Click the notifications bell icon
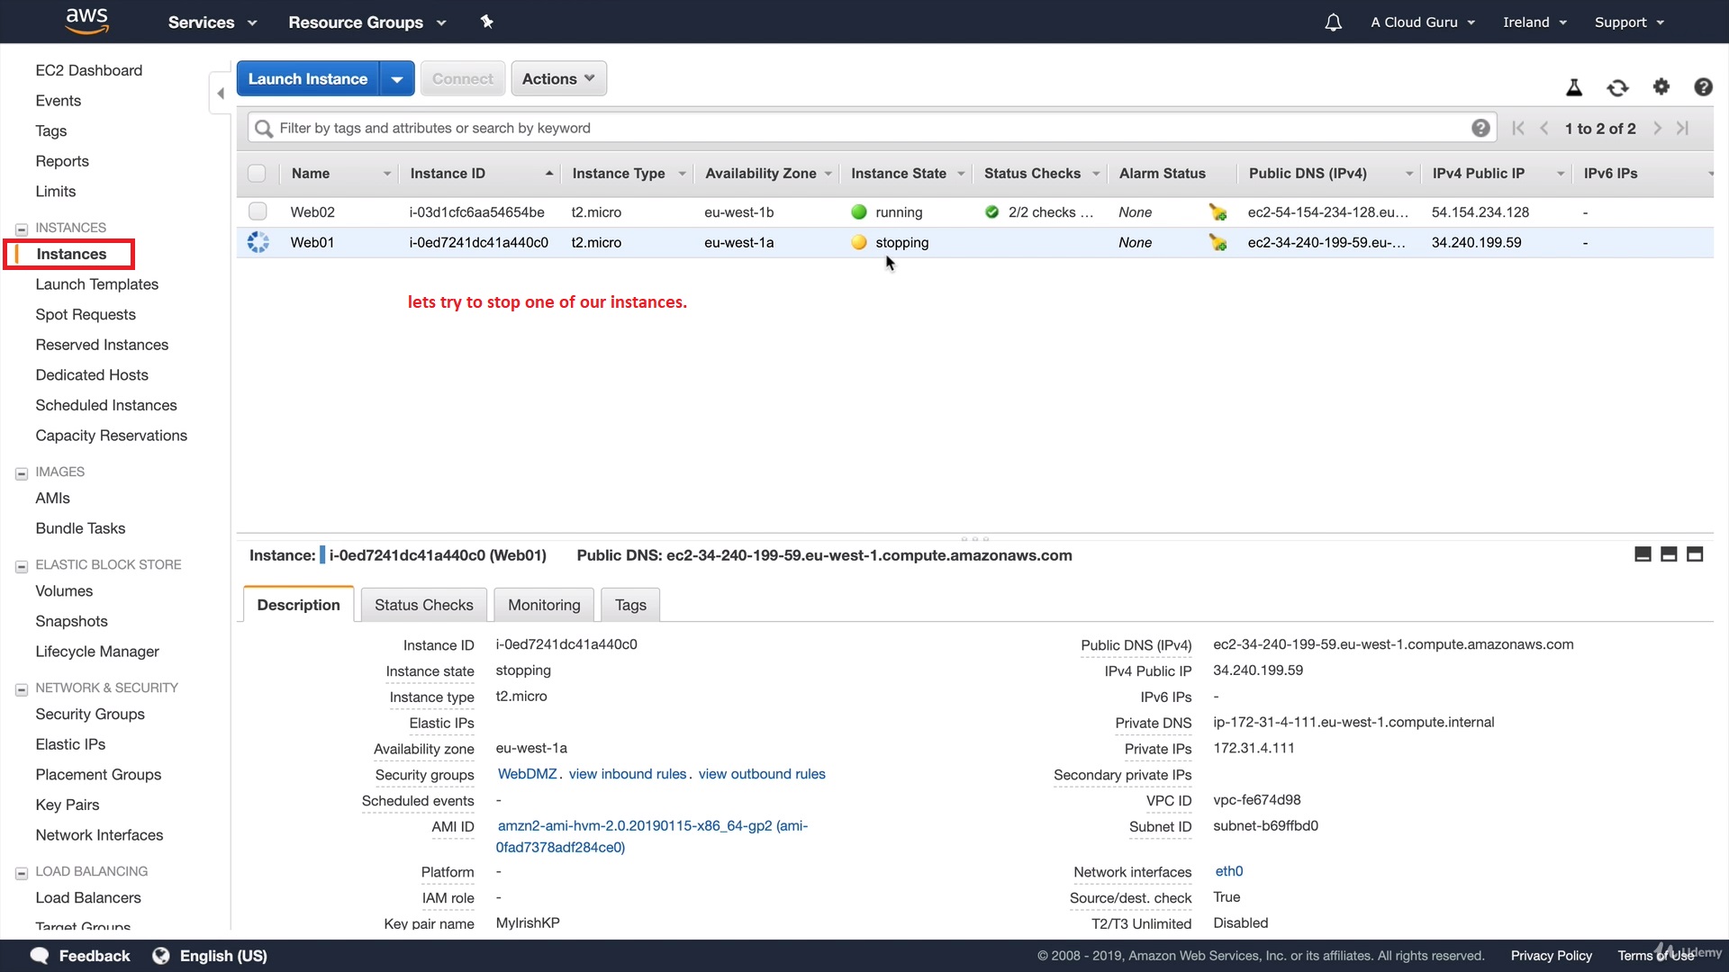This screenshot has width=1729, height=972. tap(1333, 22)
